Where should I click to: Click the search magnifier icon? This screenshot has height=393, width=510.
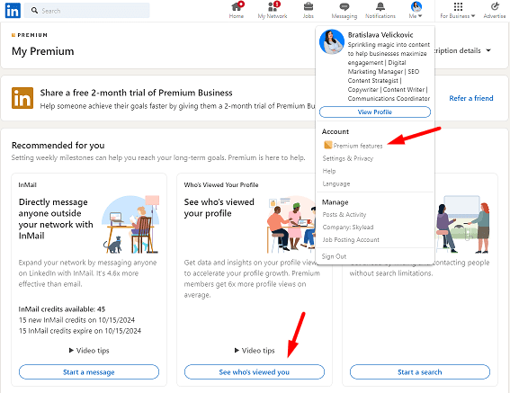pos(34,11)
